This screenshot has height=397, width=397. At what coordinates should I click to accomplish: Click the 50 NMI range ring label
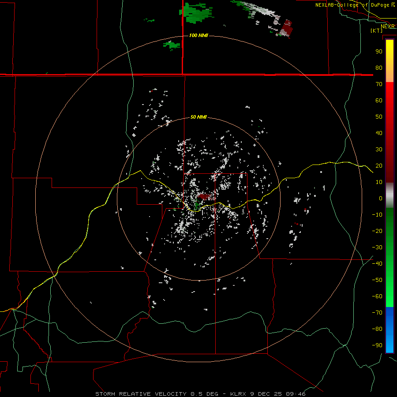point(198,117)
